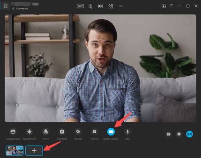Add a new scene with plus button

coord(34,150)
